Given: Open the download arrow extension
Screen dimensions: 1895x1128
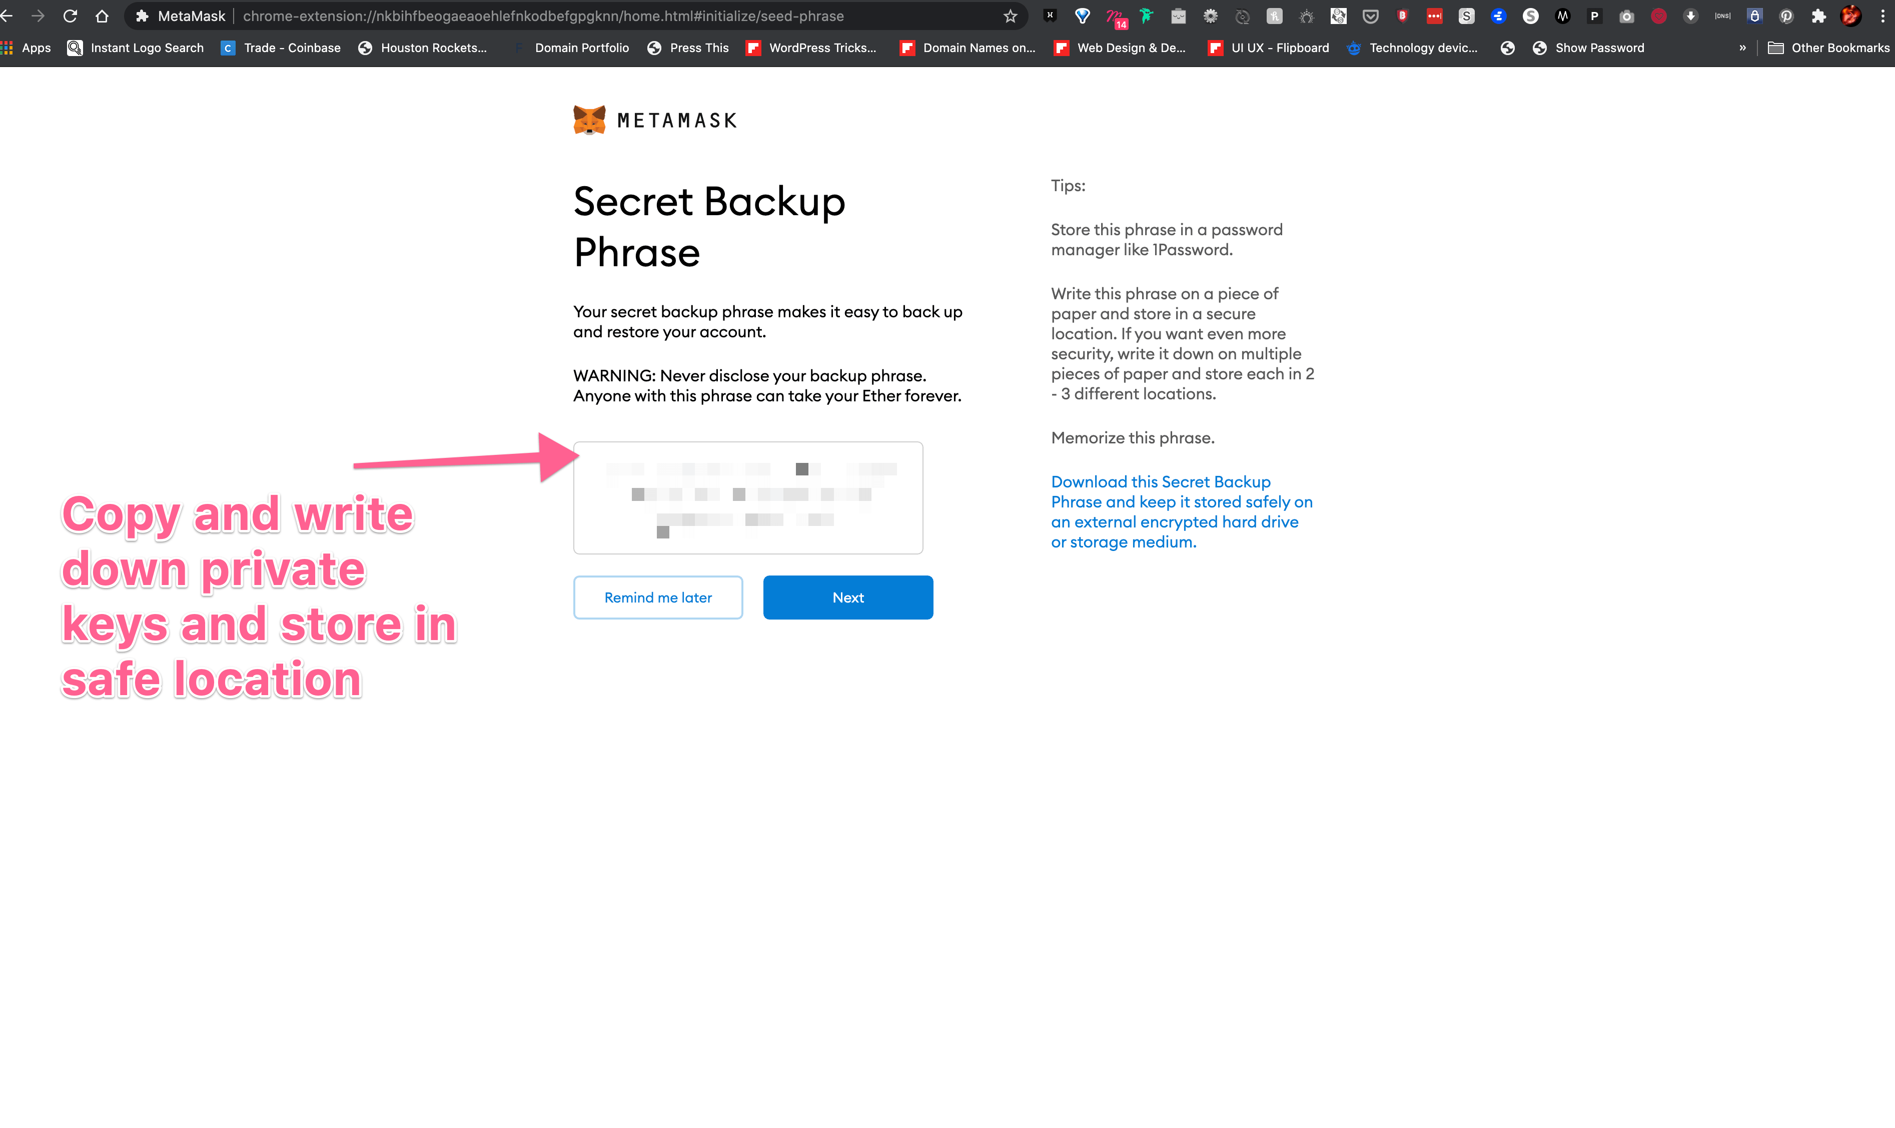Looking at the screenshot, I should tap(1690, 16).
